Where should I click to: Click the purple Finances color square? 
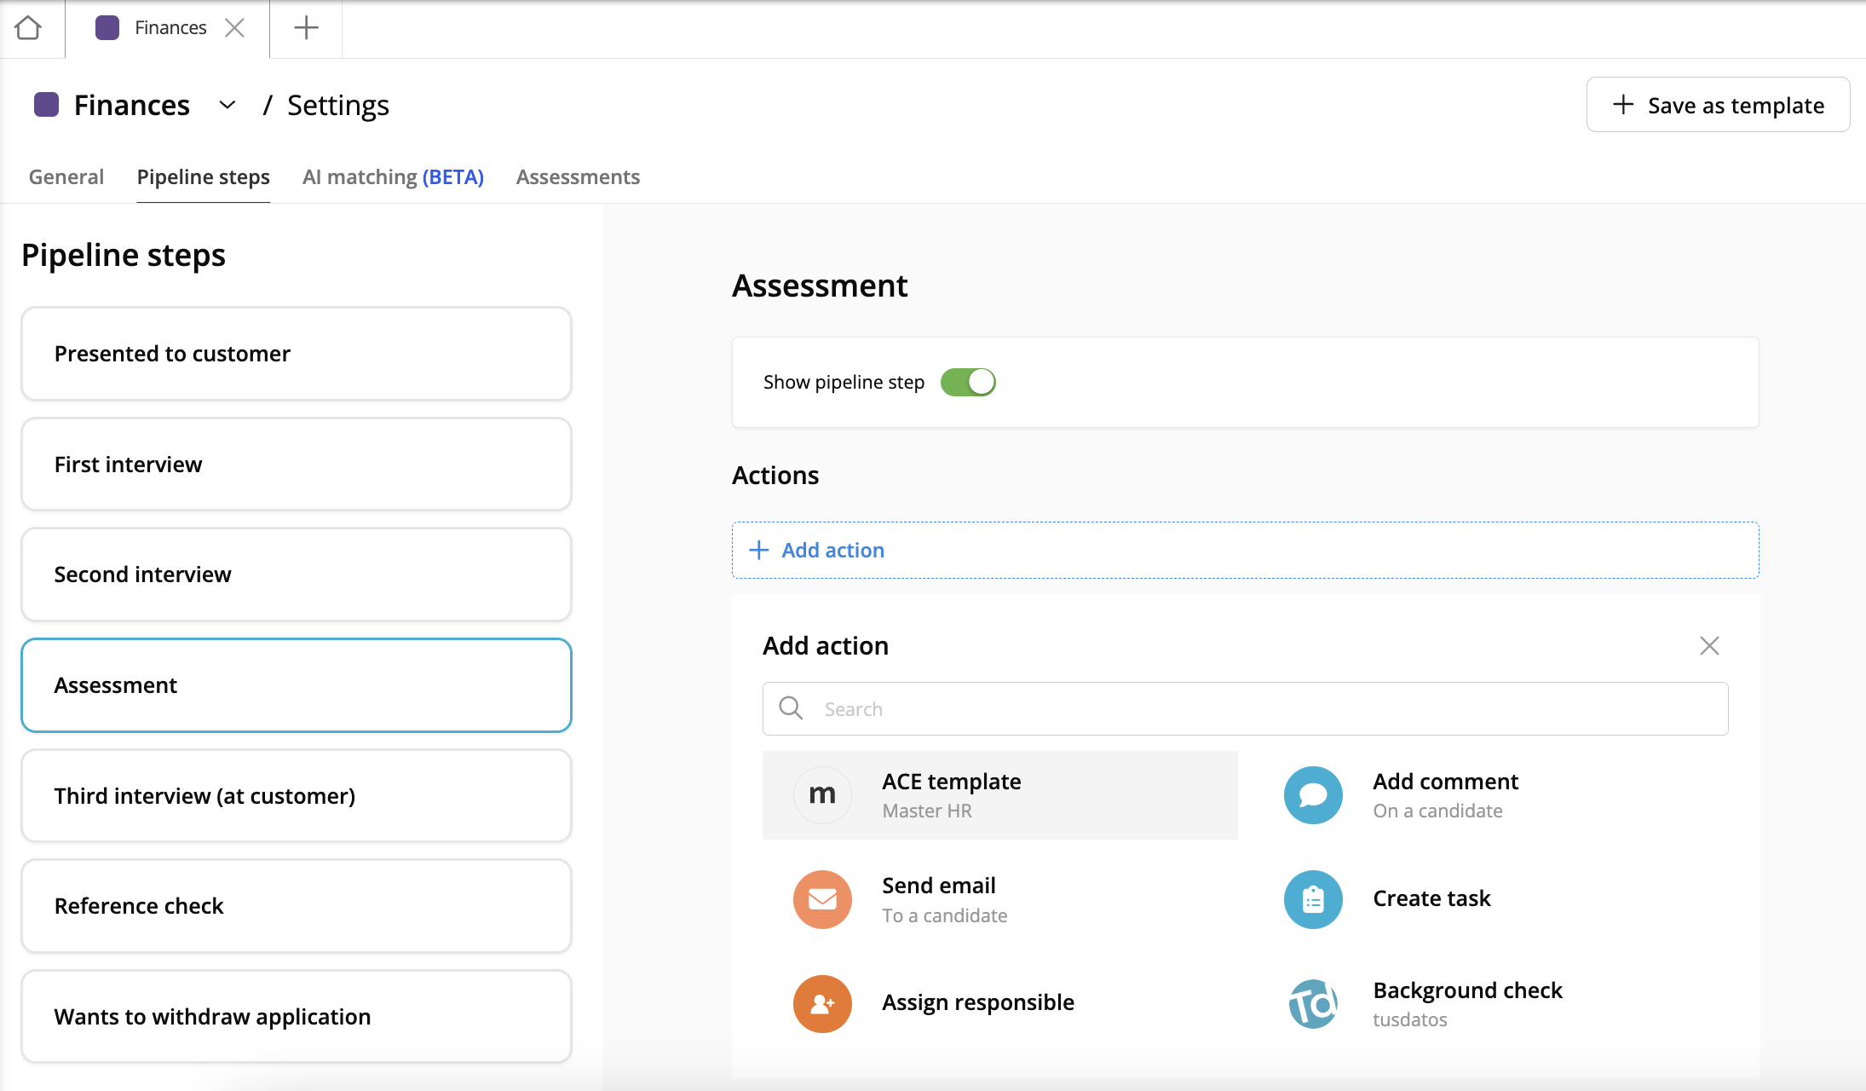[46, 105]
